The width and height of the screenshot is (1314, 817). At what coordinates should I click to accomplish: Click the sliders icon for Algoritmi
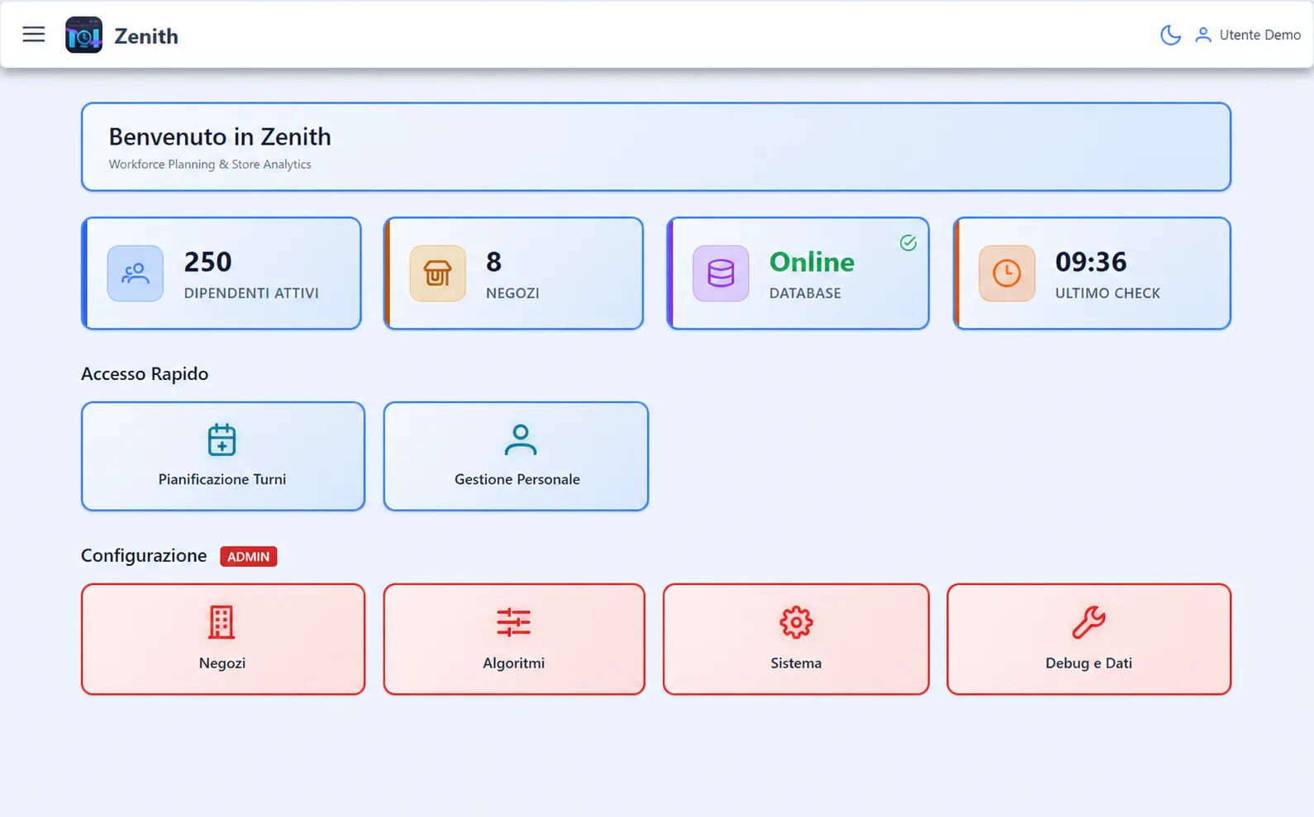pyautogui.click(x=513, y=622)
